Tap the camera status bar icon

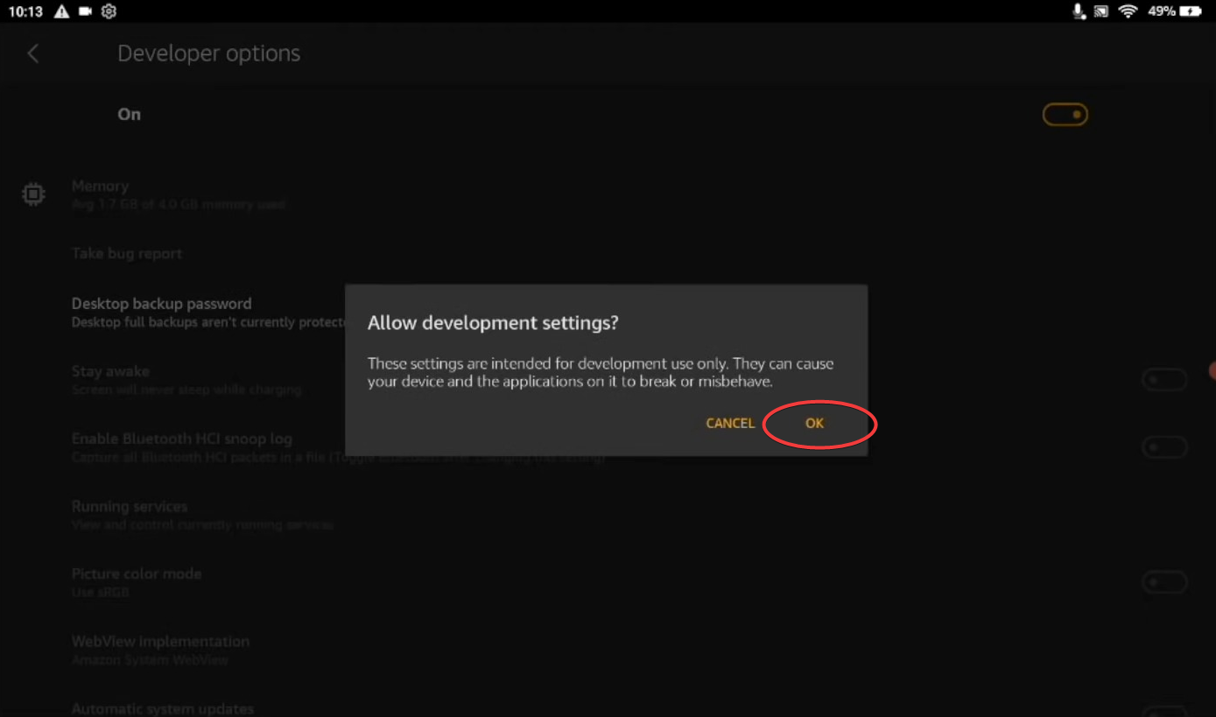pyautogui.click(x=85, y=11)
